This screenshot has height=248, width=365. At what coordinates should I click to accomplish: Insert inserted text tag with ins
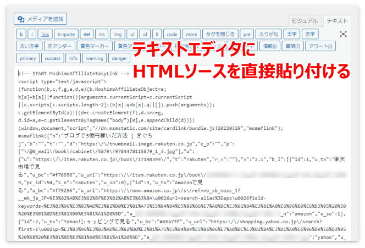tap(102, 34)
